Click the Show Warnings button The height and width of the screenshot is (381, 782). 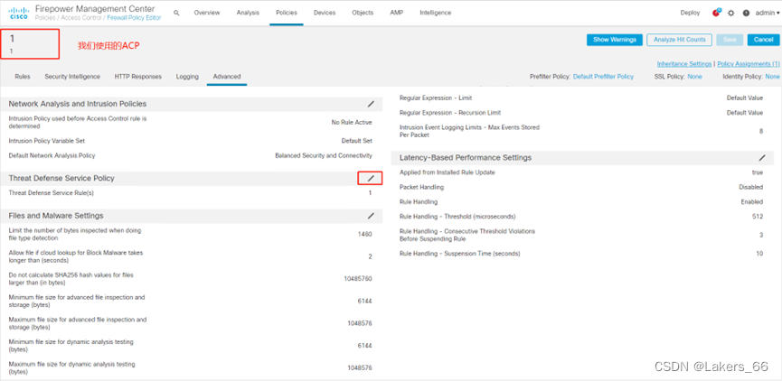click(x=615, y=40)
